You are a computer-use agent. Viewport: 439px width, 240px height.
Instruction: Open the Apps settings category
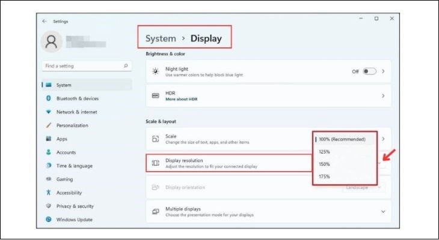pos(62,139)
